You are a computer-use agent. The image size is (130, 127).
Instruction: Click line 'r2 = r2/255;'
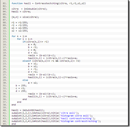pyautogui.click(x=20, y=25)
